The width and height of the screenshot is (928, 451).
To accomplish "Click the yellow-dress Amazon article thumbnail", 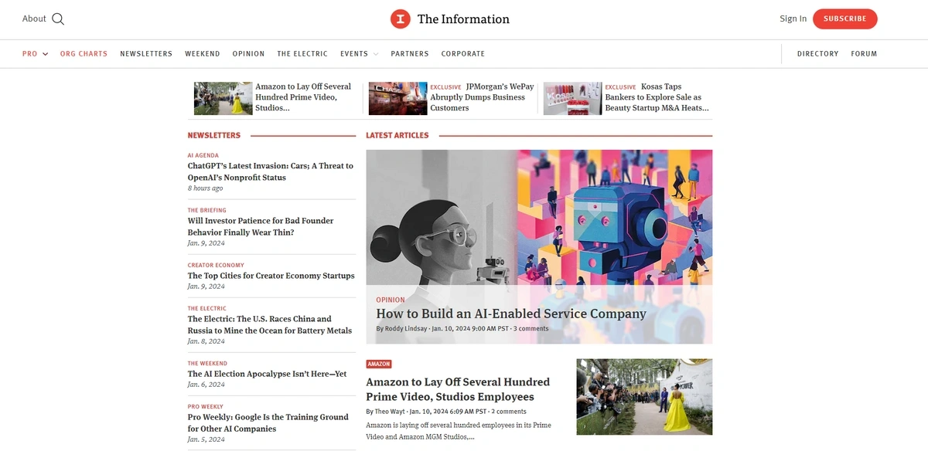I will [x=644, y=396].
